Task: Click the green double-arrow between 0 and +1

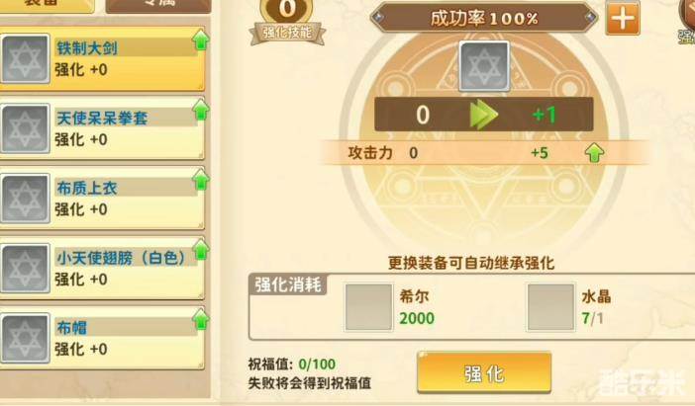Action: click(483, 115)
